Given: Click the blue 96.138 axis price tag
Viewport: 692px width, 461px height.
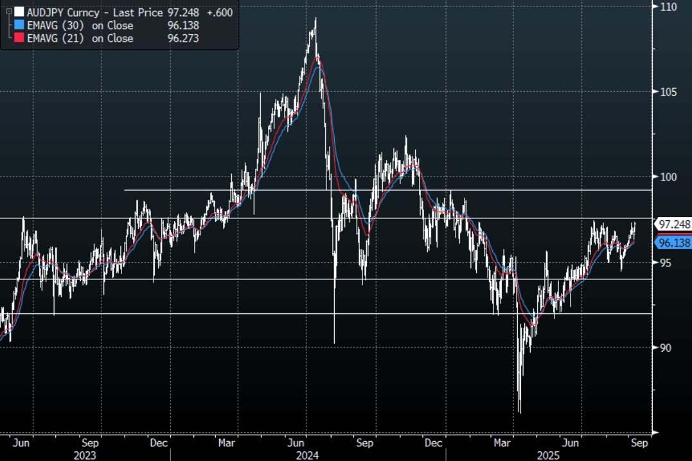Looking at the screenshot, I should (672, 243).
